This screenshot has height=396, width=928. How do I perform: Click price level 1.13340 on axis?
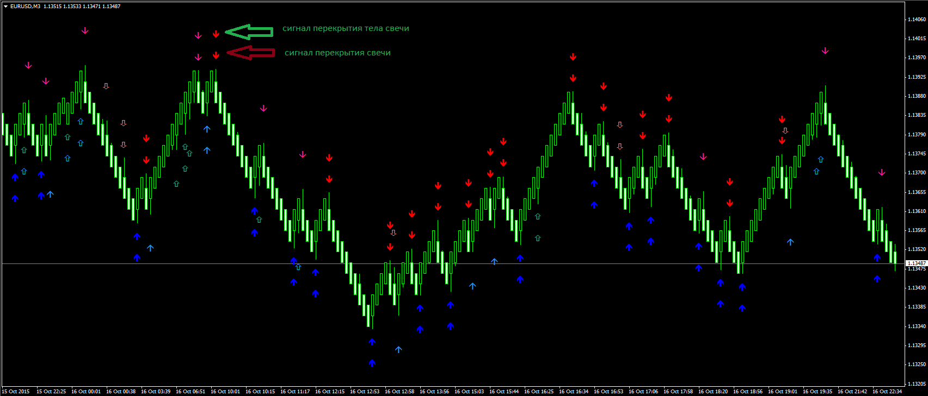point(917,326)
